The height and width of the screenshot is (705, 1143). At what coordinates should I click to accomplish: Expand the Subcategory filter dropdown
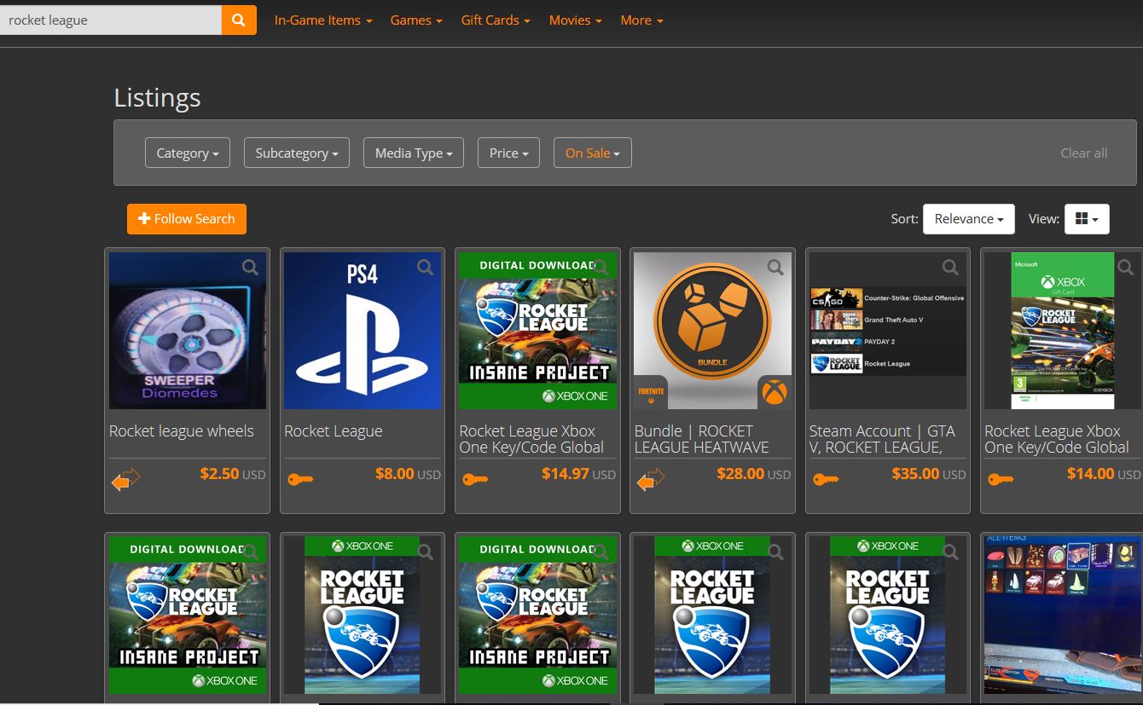pyautogui.click(x=297, y=153)
